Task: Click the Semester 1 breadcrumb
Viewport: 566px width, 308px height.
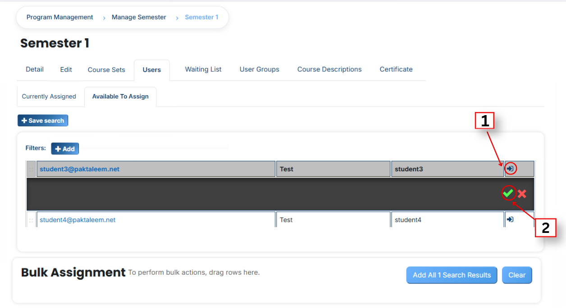Action: (201, 17)
